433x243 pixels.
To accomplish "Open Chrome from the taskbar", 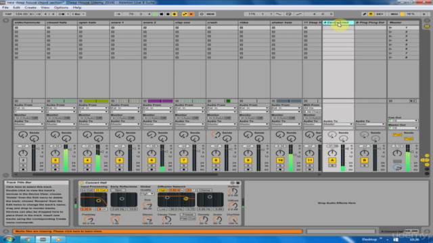I will pos(27,240).
